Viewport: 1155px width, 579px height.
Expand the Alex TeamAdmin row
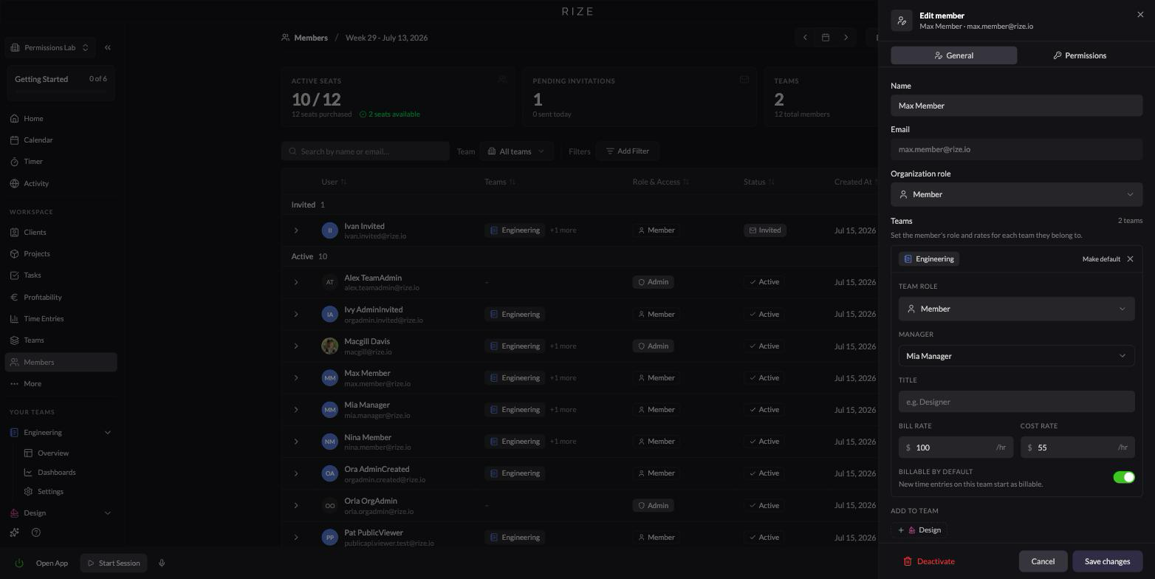296,282
